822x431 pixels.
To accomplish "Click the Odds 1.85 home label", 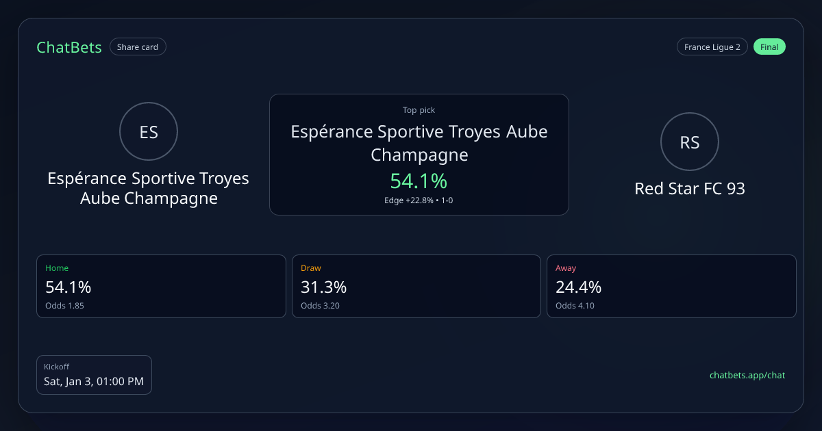I will (64, 306).
